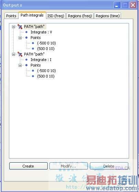Click the bullet icon of second Points node
Viewport: 139px width, 192px height.
click(x=26, y=65)
